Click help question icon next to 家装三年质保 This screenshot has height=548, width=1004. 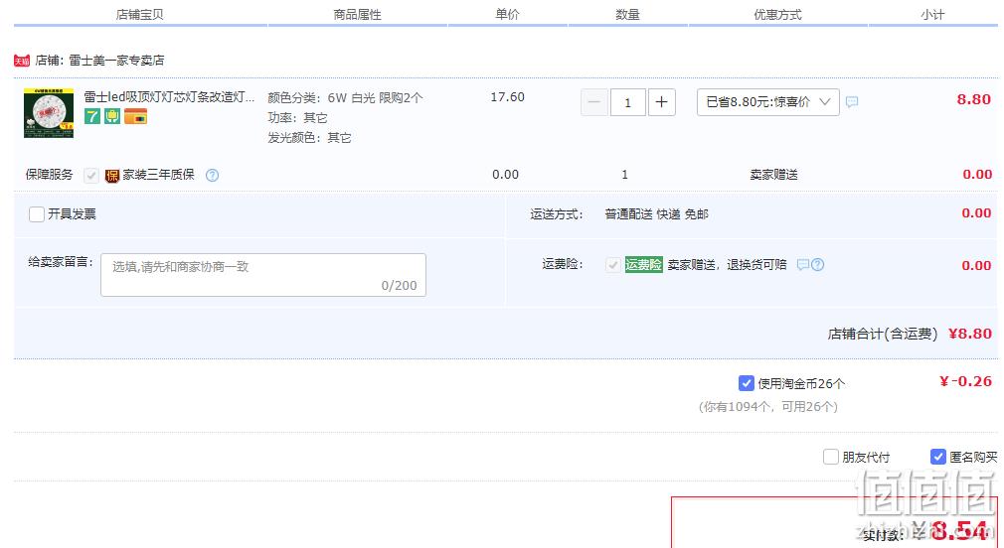pyautogui.click(x=212, y=175)
